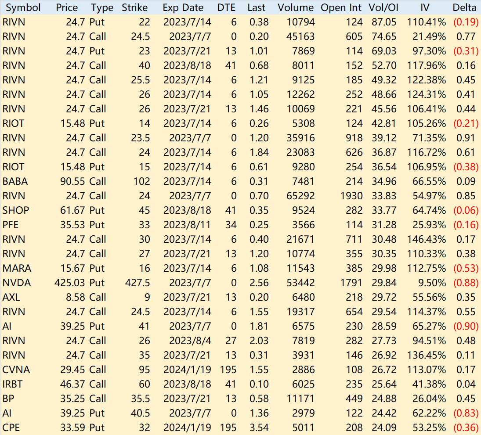Click the expiration date 2023/8/4 cell

(190, 341)
